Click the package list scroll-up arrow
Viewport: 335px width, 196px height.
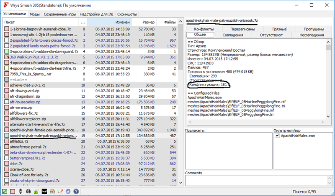tap(180, 21)
